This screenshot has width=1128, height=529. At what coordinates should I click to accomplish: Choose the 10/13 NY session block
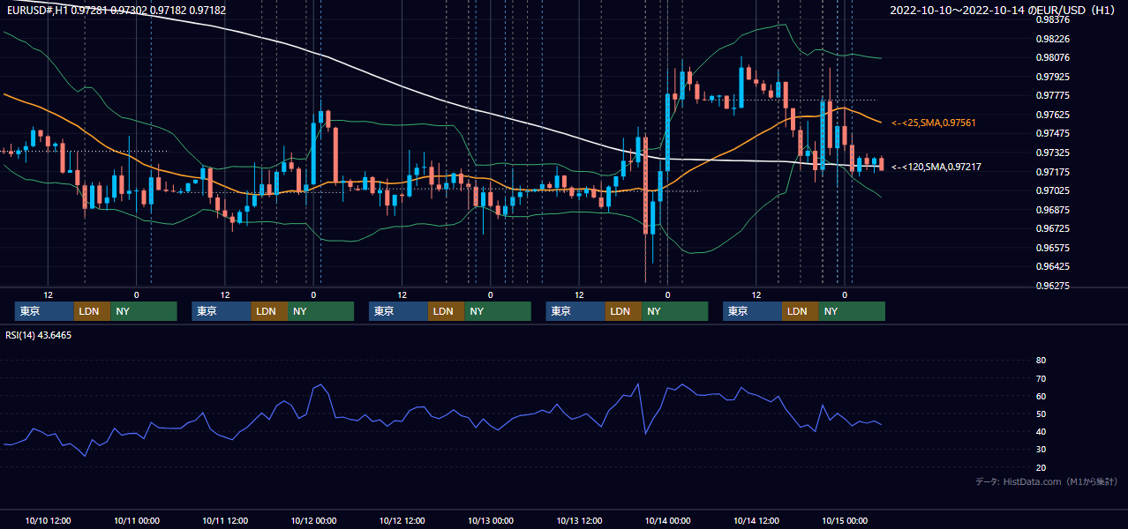click(674, 311)
